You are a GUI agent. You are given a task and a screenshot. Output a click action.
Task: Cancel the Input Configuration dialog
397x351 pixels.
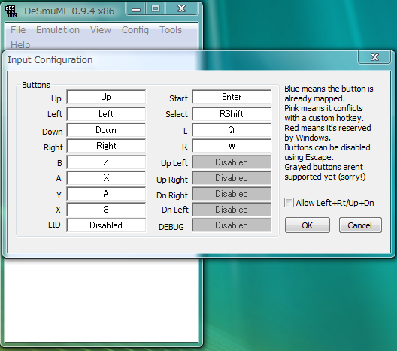[x=360, y=225]
